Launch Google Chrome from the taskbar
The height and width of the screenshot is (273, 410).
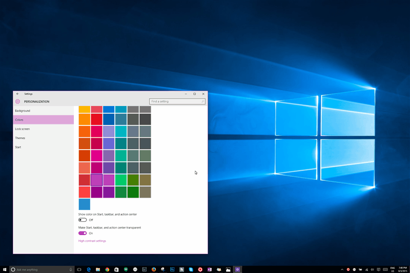(107, 269)
